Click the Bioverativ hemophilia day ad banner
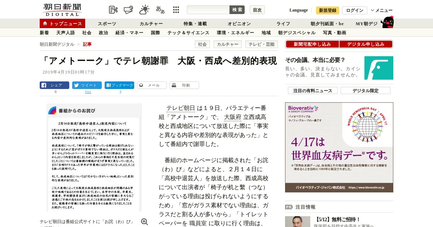 (339, 147)
